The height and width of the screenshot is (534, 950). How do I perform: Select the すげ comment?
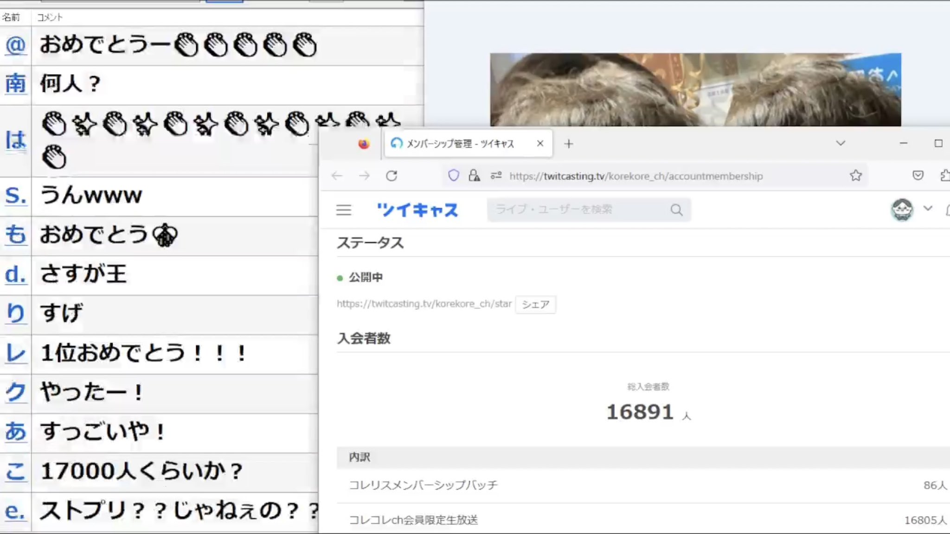click(x=62, y=313)
